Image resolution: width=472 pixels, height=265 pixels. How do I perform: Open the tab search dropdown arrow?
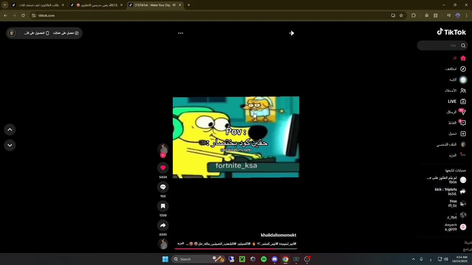(x=5, y=5)
